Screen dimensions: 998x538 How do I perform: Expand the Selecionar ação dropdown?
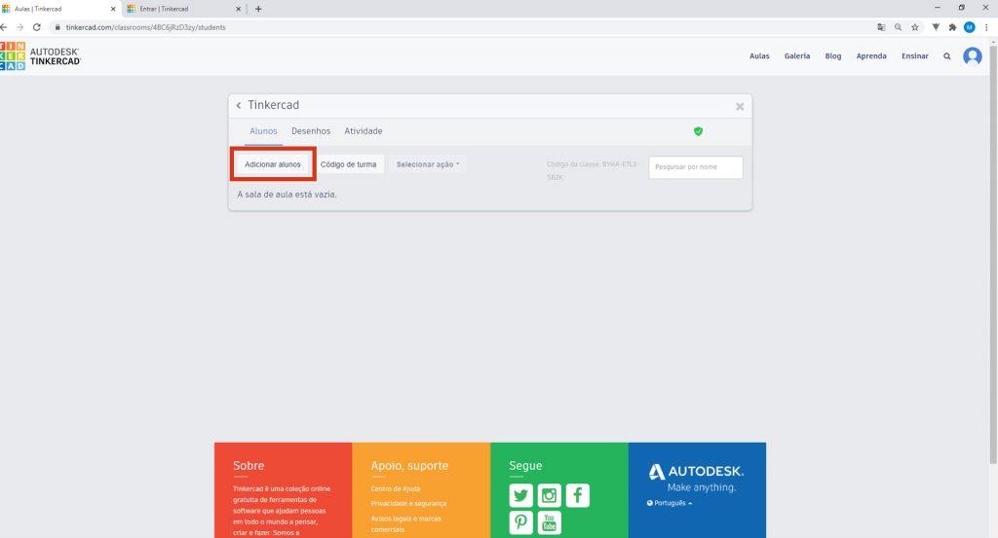pyautogui.click(x=428, y=164)
